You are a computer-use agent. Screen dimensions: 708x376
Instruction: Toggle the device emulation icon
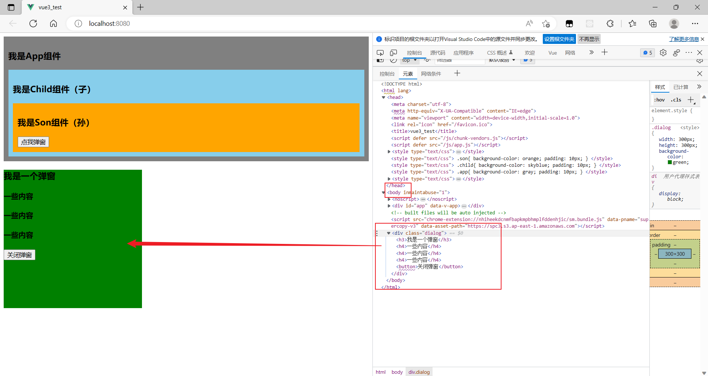[x=393, y=52]
